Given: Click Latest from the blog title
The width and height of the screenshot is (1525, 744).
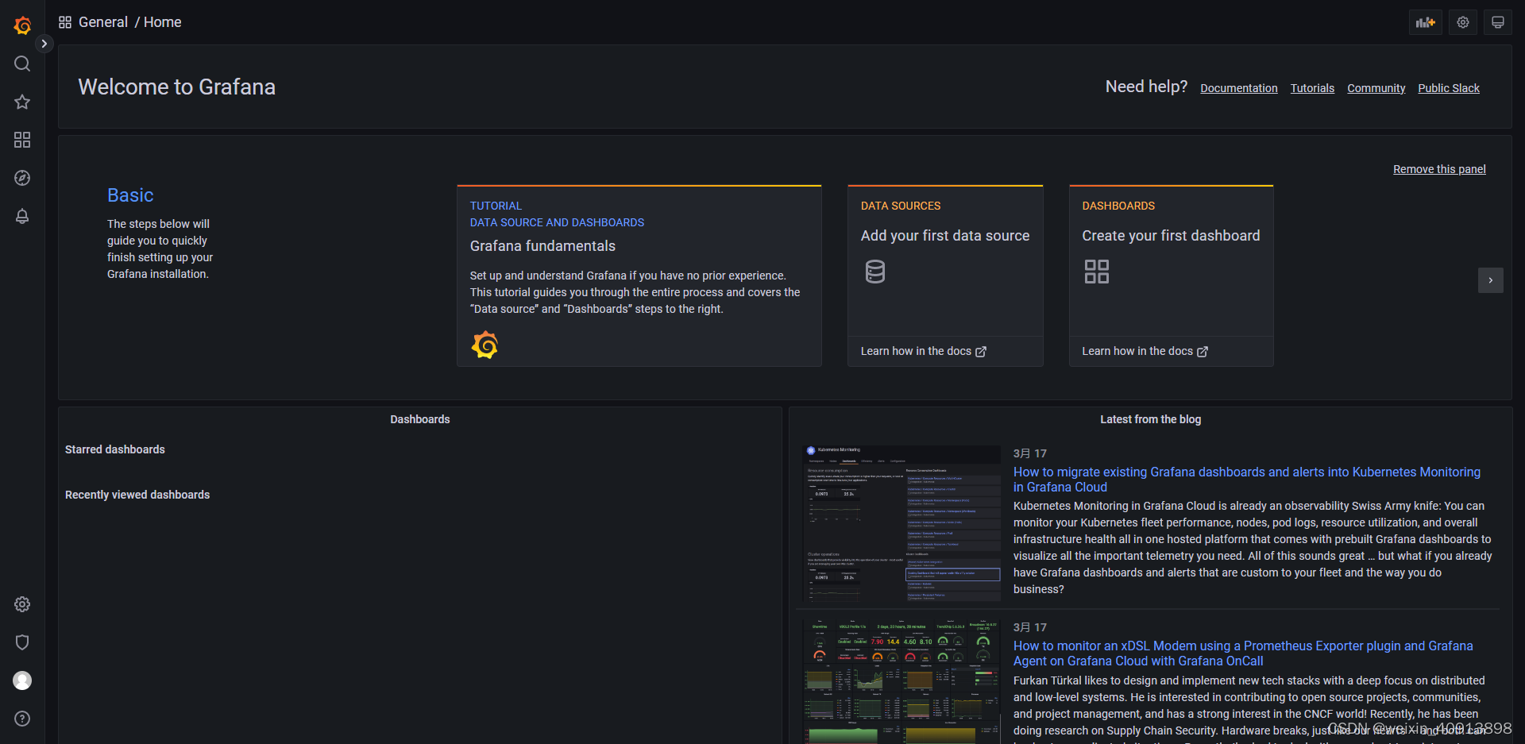Looking at the screenshot, I should (x=1150, y=419).
